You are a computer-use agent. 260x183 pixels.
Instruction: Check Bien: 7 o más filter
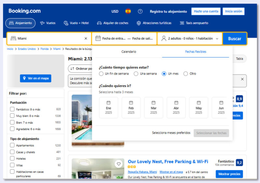click(x=12, y=122)
